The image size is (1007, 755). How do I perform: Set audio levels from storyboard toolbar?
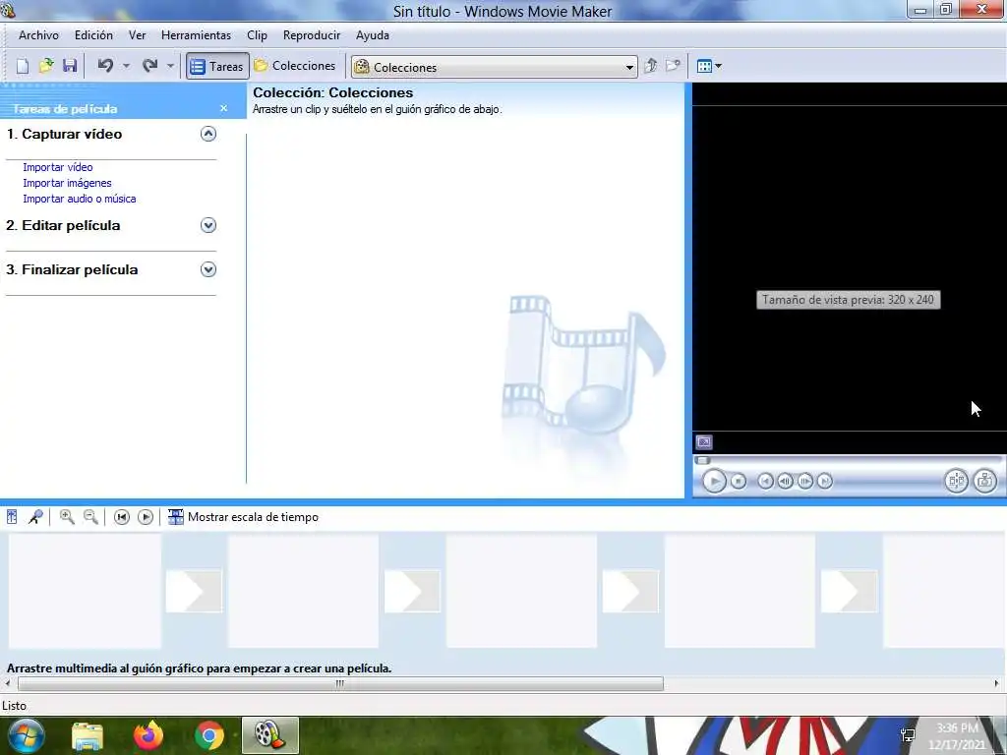(12, 517)
